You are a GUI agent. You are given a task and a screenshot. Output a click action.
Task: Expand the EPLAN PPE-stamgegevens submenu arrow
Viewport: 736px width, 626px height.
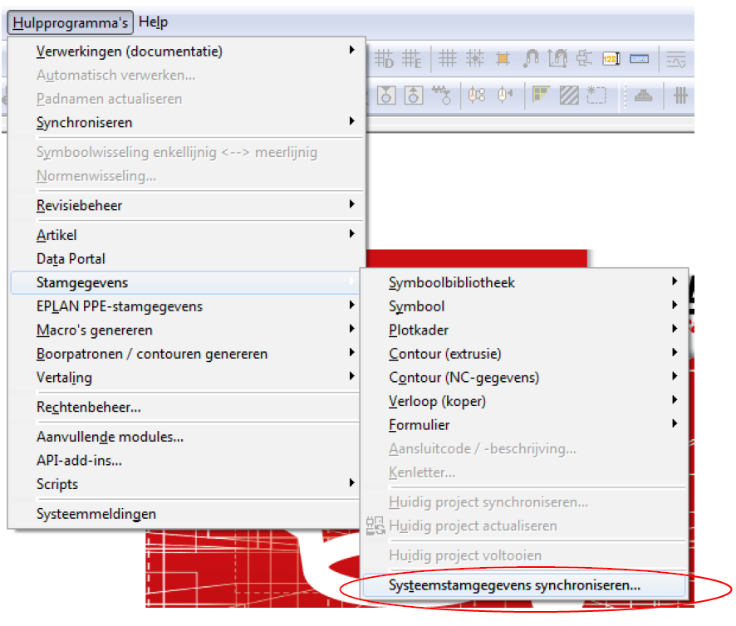(351, 305)
